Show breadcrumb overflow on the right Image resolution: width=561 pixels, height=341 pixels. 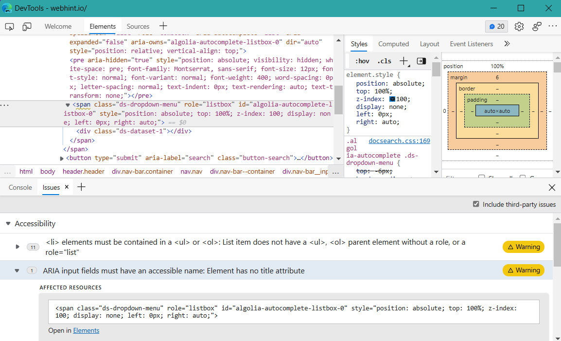(335, 172)
